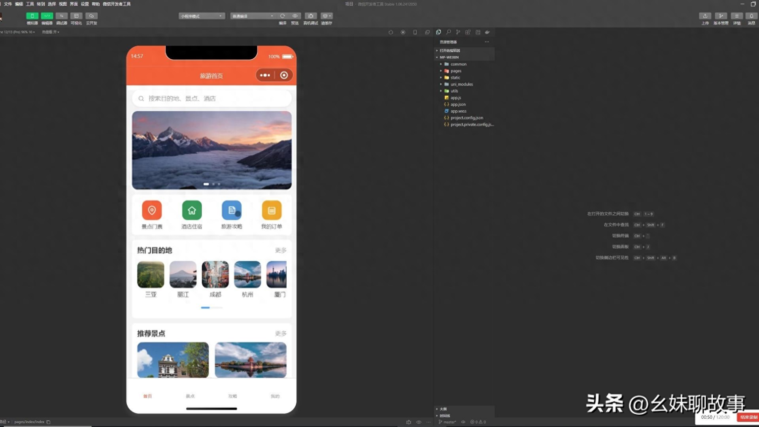Open the 微信开发者工具 menu
Screen dimensions: 759x427
tap(117, 4)
